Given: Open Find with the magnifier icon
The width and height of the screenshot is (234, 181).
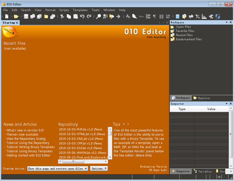Looking at the screenshot, I should coord(99,17).
